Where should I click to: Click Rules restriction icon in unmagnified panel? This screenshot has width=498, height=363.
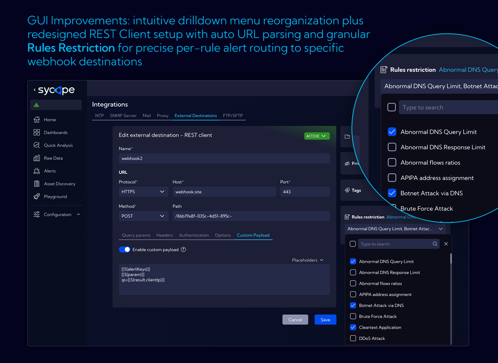pos(347,217)
